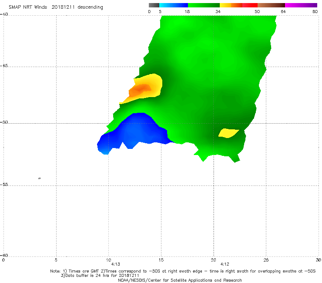Click the longitude axis label 20

pos(213,260)
